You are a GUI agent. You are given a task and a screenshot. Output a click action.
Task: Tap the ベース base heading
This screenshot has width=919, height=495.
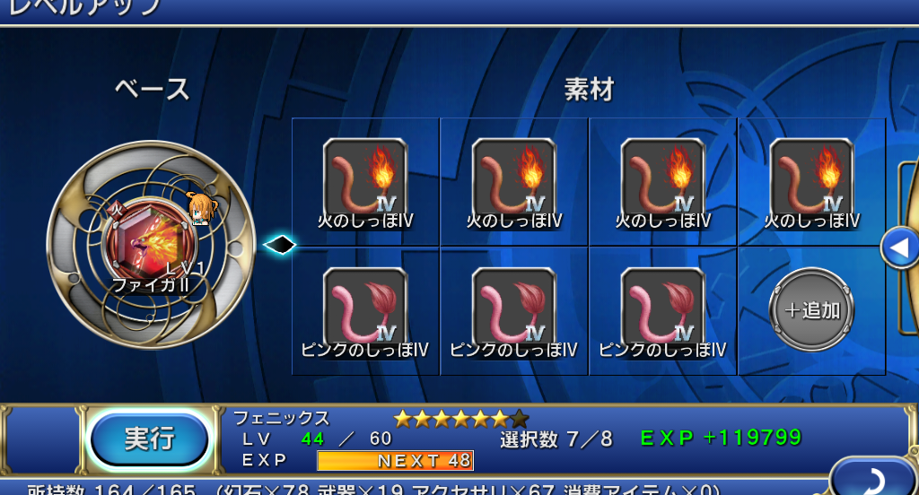[x=153, y=90]
